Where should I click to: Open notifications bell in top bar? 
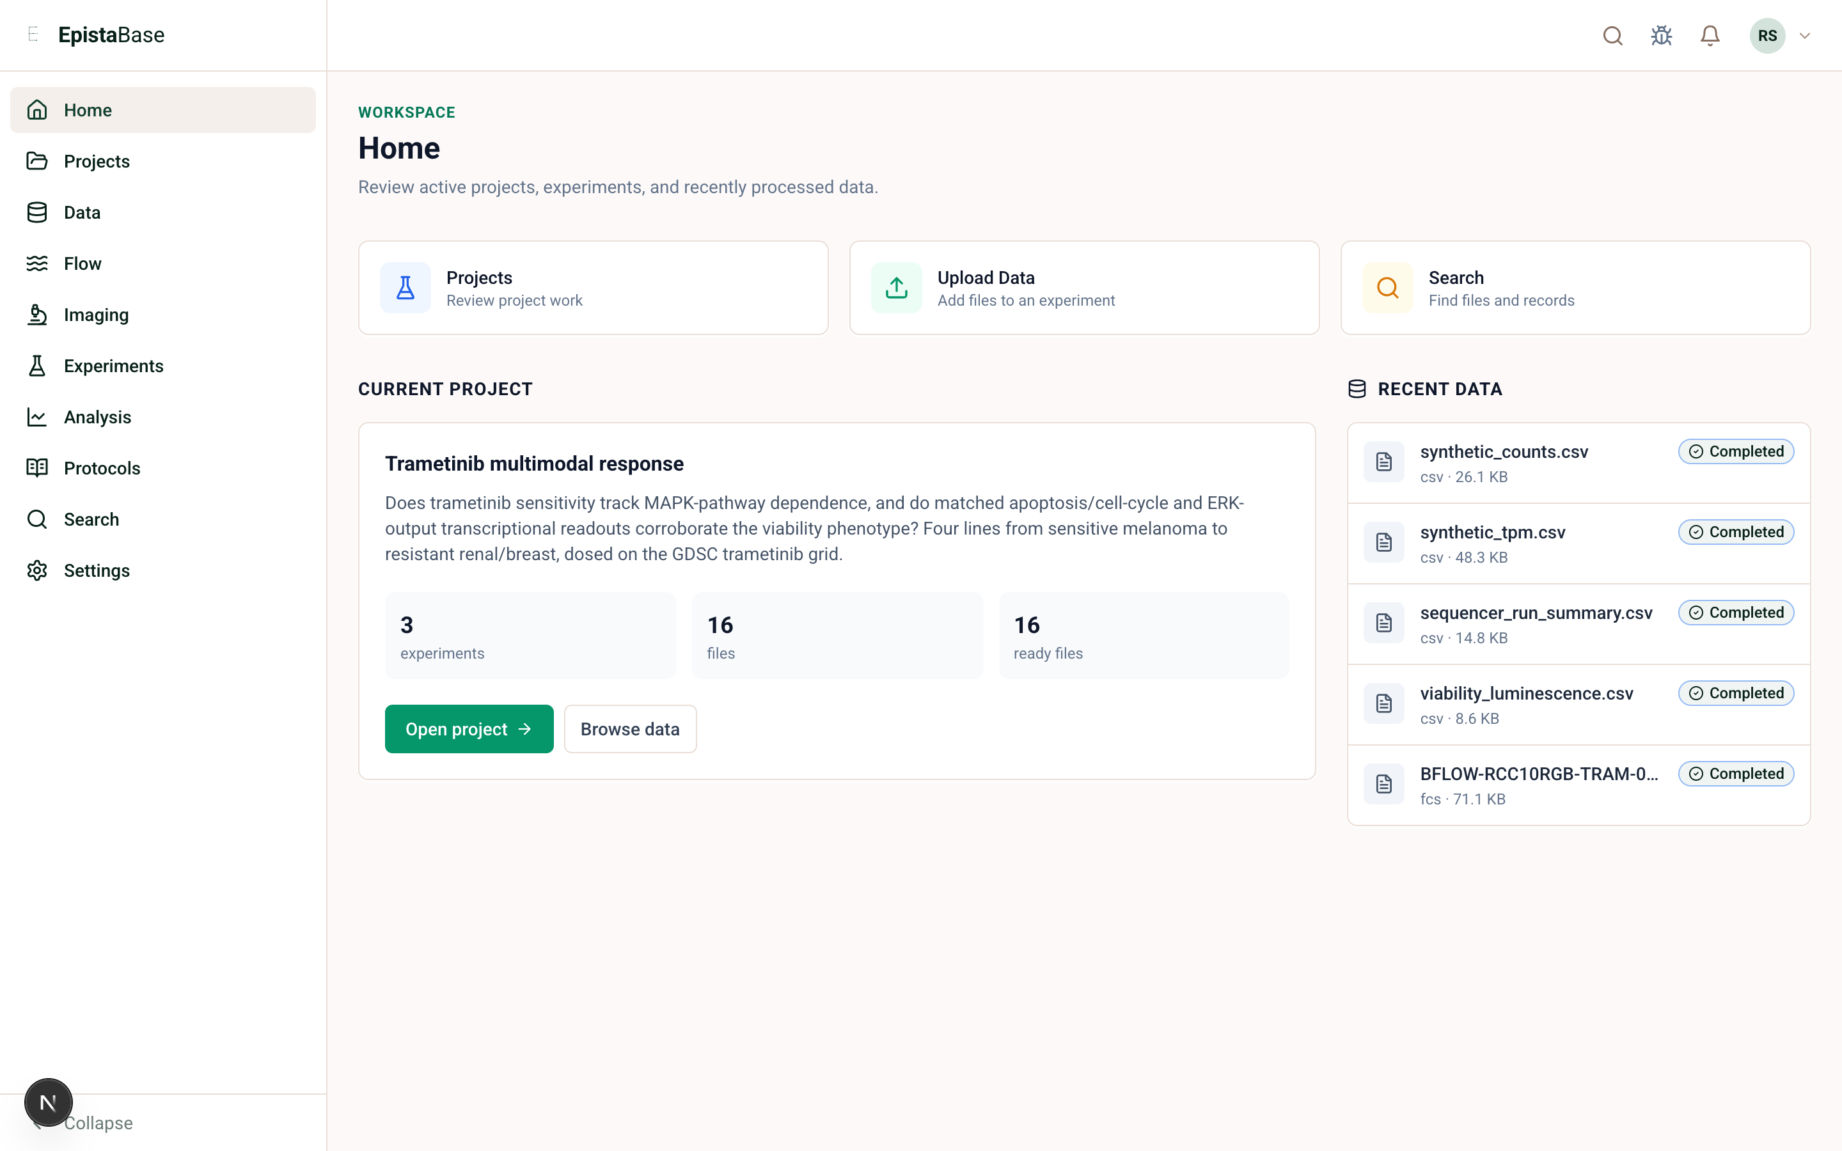coord(1710,36)
